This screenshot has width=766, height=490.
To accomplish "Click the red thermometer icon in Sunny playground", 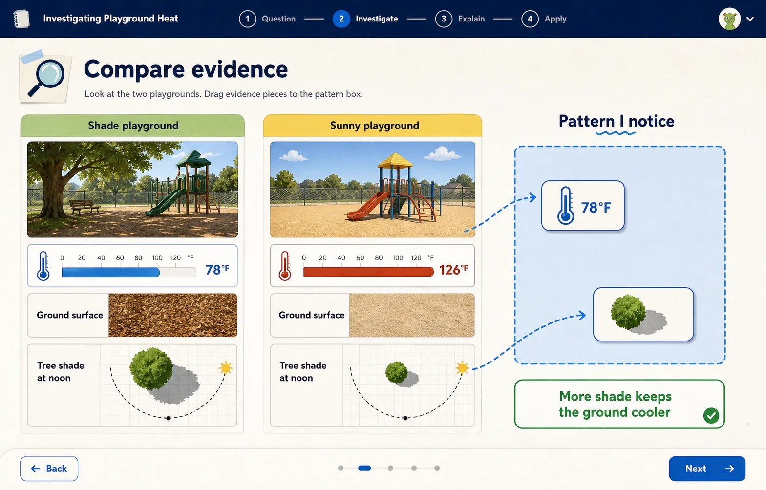I will coord(285,266).
